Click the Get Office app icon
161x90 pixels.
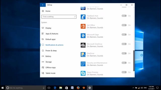click(83, 26)
